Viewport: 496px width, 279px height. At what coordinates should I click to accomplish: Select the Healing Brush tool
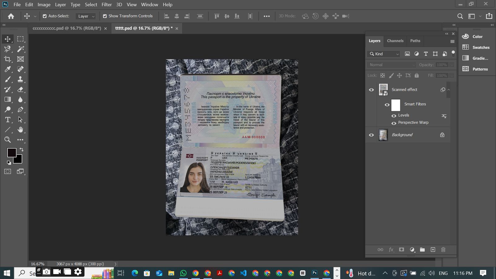(x=20, y=69)
